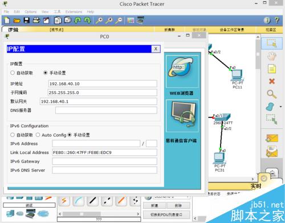Click the Copy toolbar icon
This screenshot has width=285, height=223.
click(58, 20)
